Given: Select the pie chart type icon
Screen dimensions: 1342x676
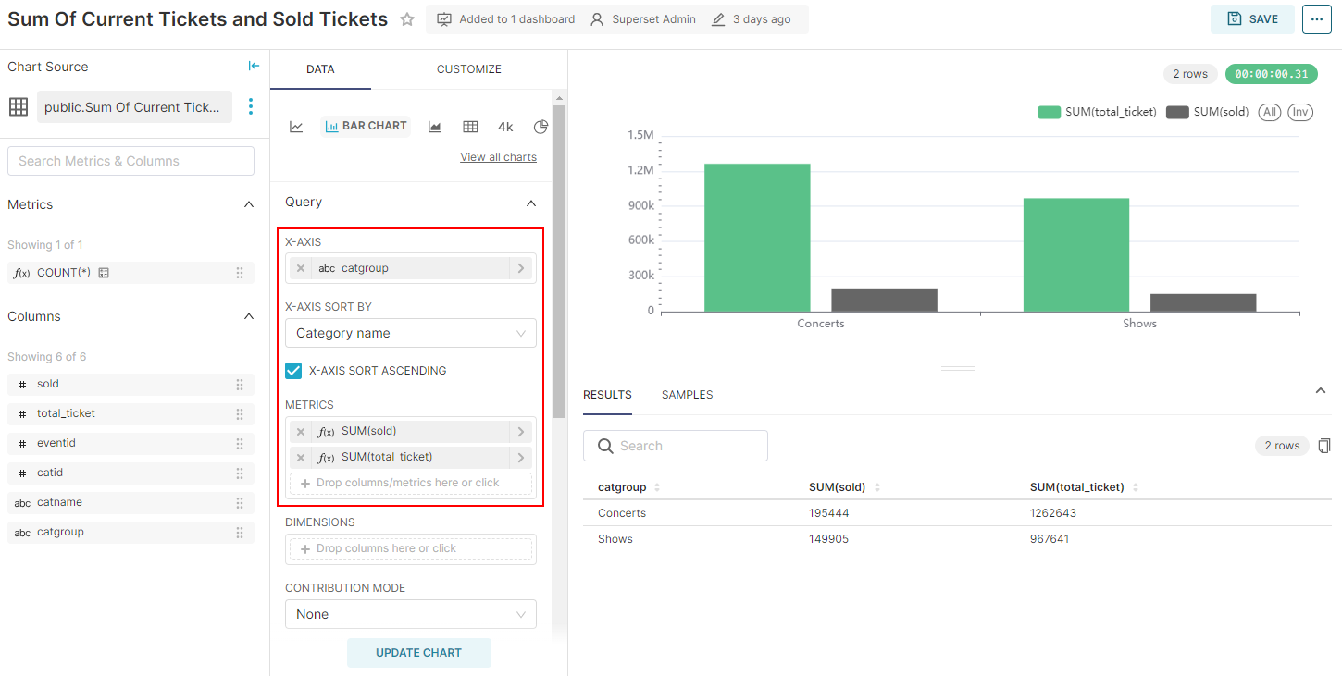Looking at the screenshot, I should 541,127.
